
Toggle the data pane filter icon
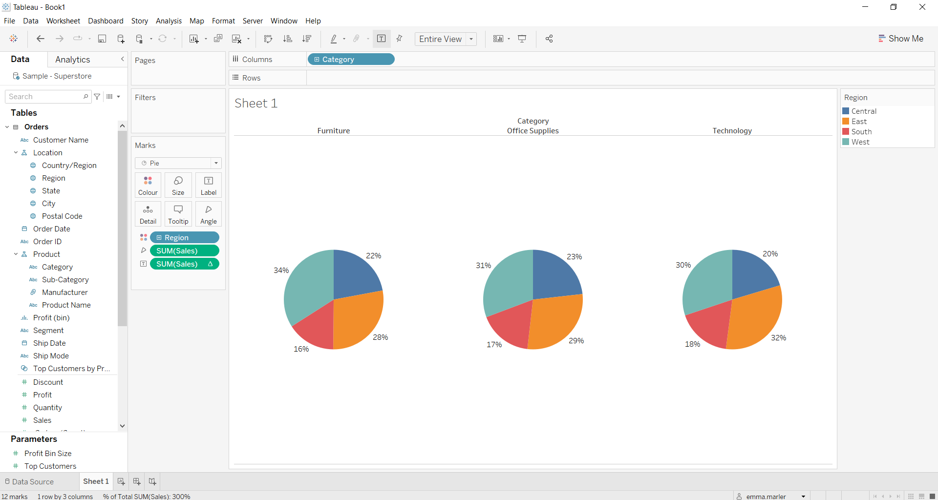tap(97, 97)
